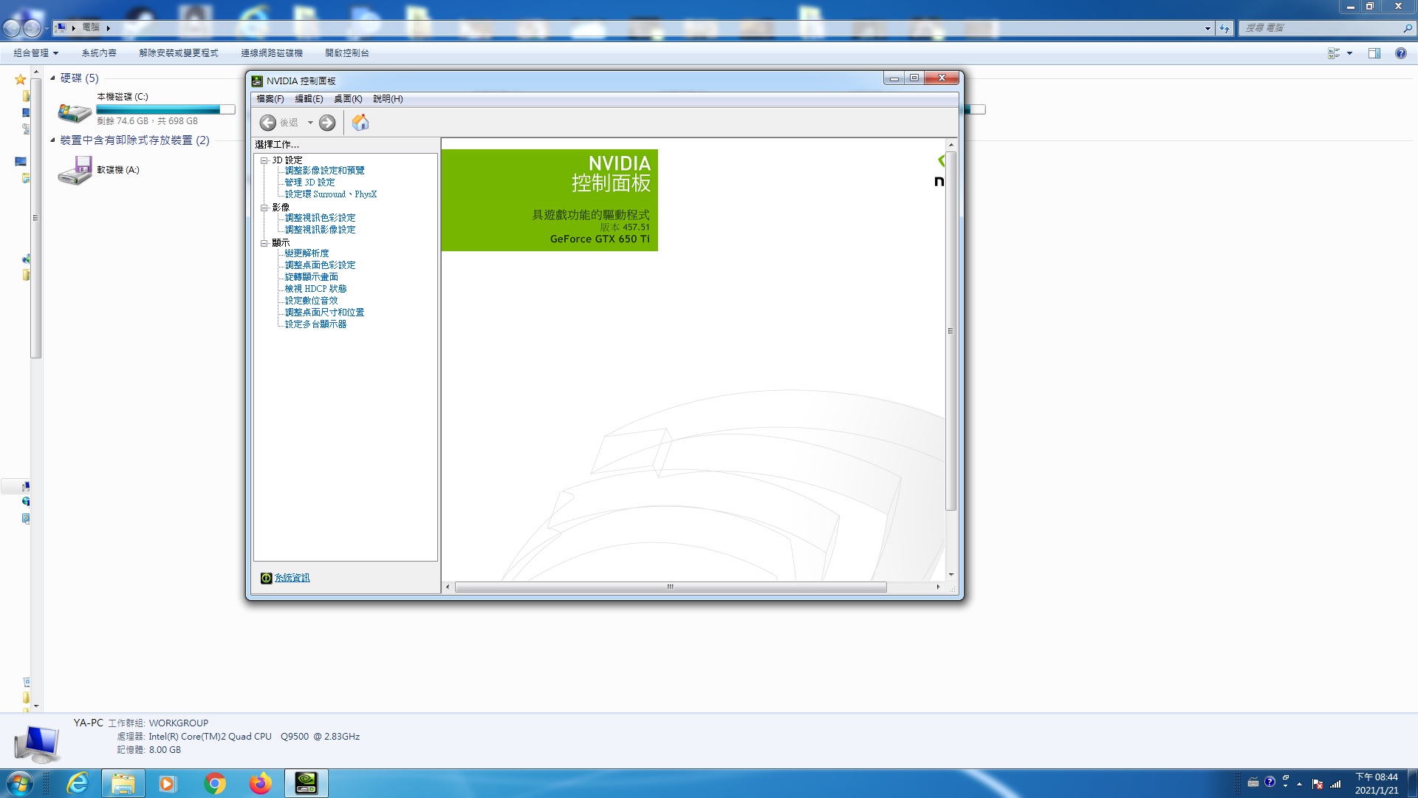The height and width of the screenshot is (798, 1418).
Task: Select 管理 3D 設定
Action: tap(310, 183)
